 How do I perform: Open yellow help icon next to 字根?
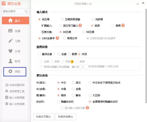pyautogui.click(x=72, y=62)
